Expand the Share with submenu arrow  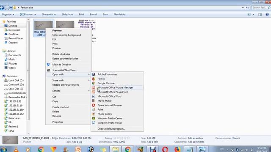pyautogui.click(x=89, y=80)
